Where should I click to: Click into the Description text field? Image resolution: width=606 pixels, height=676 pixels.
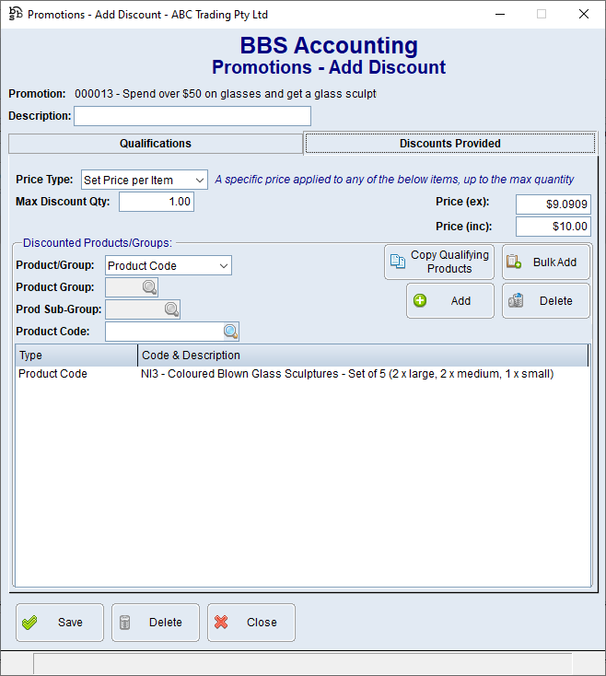[192, 116]
